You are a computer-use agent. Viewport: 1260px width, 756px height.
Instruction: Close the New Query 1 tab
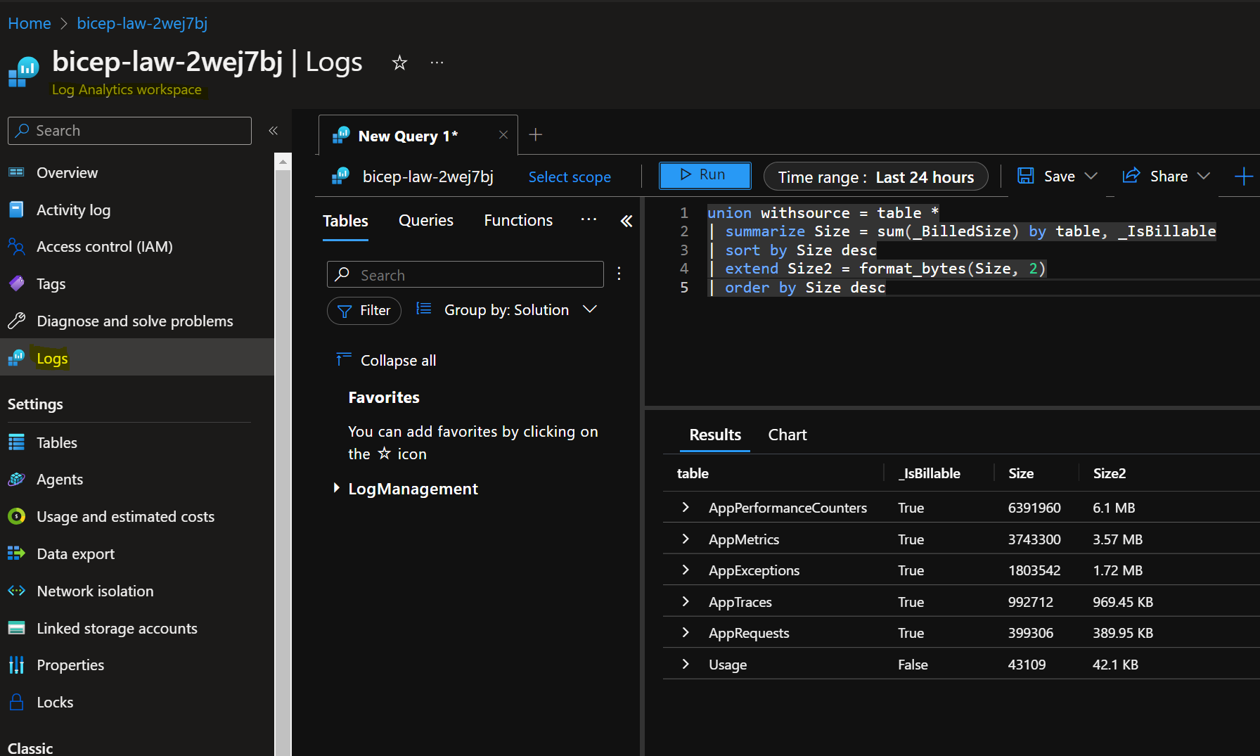tap(503, 135)
